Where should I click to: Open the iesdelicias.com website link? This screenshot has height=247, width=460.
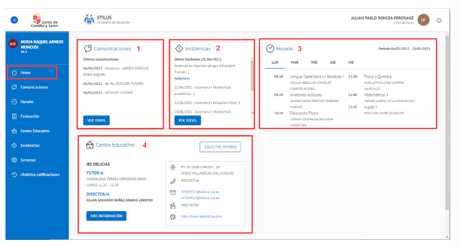pyautogui.click(x=201, y=217)
